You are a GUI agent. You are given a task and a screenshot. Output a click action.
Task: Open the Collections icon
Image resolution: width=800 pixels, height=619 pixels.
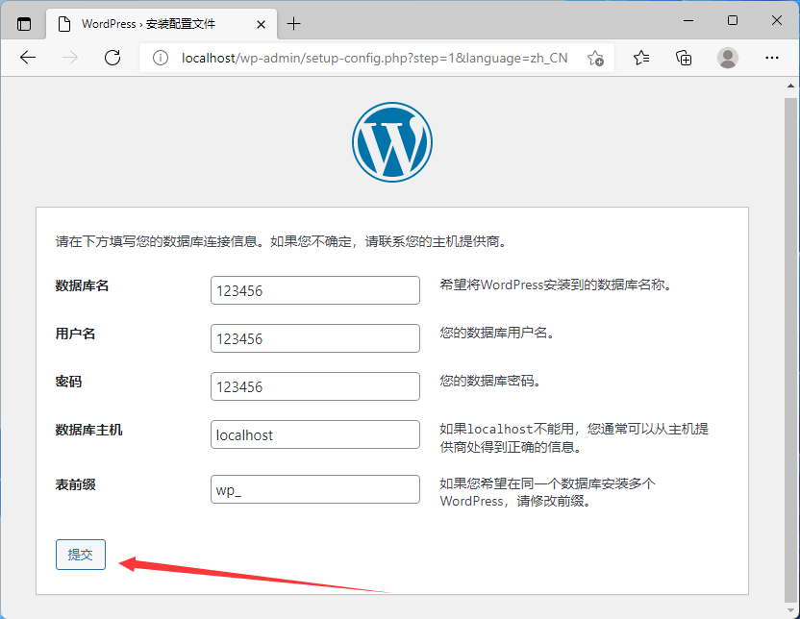(684, 58)
